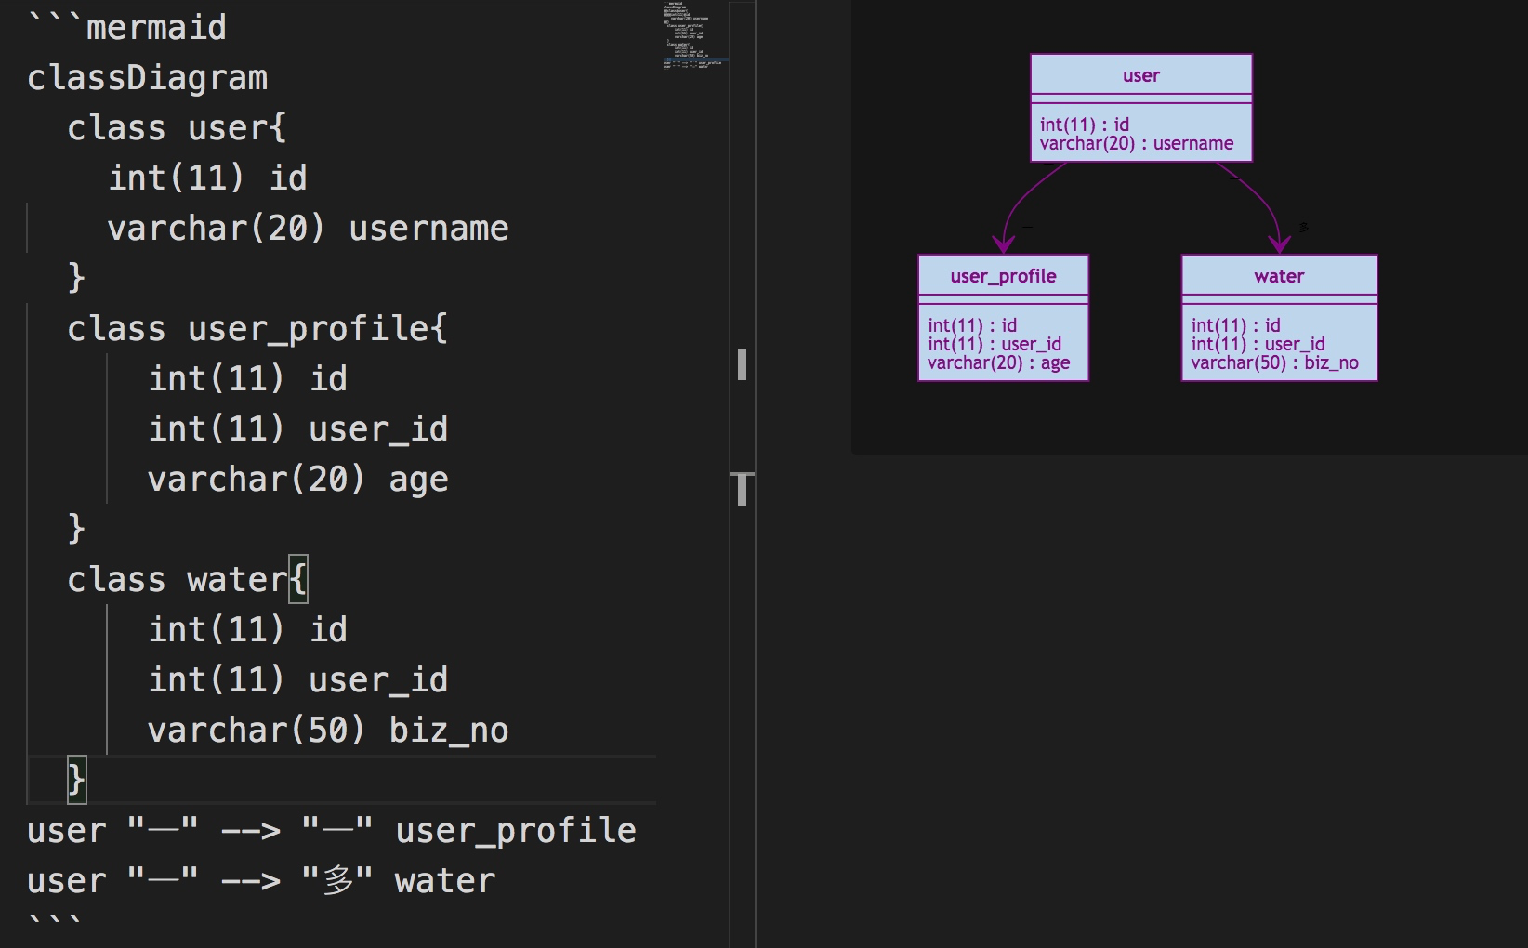
Task: Click 'varchar(20) : age' in the diagram
Action: pos(999,362)
